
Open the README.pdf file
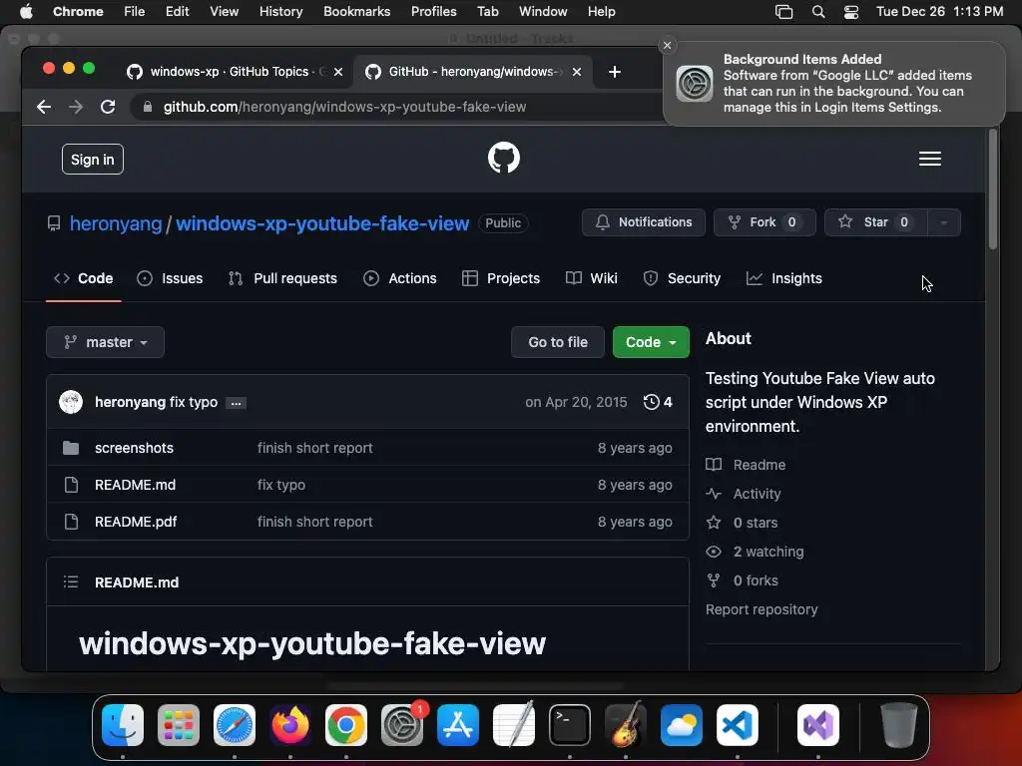click(x=136, y=522)
